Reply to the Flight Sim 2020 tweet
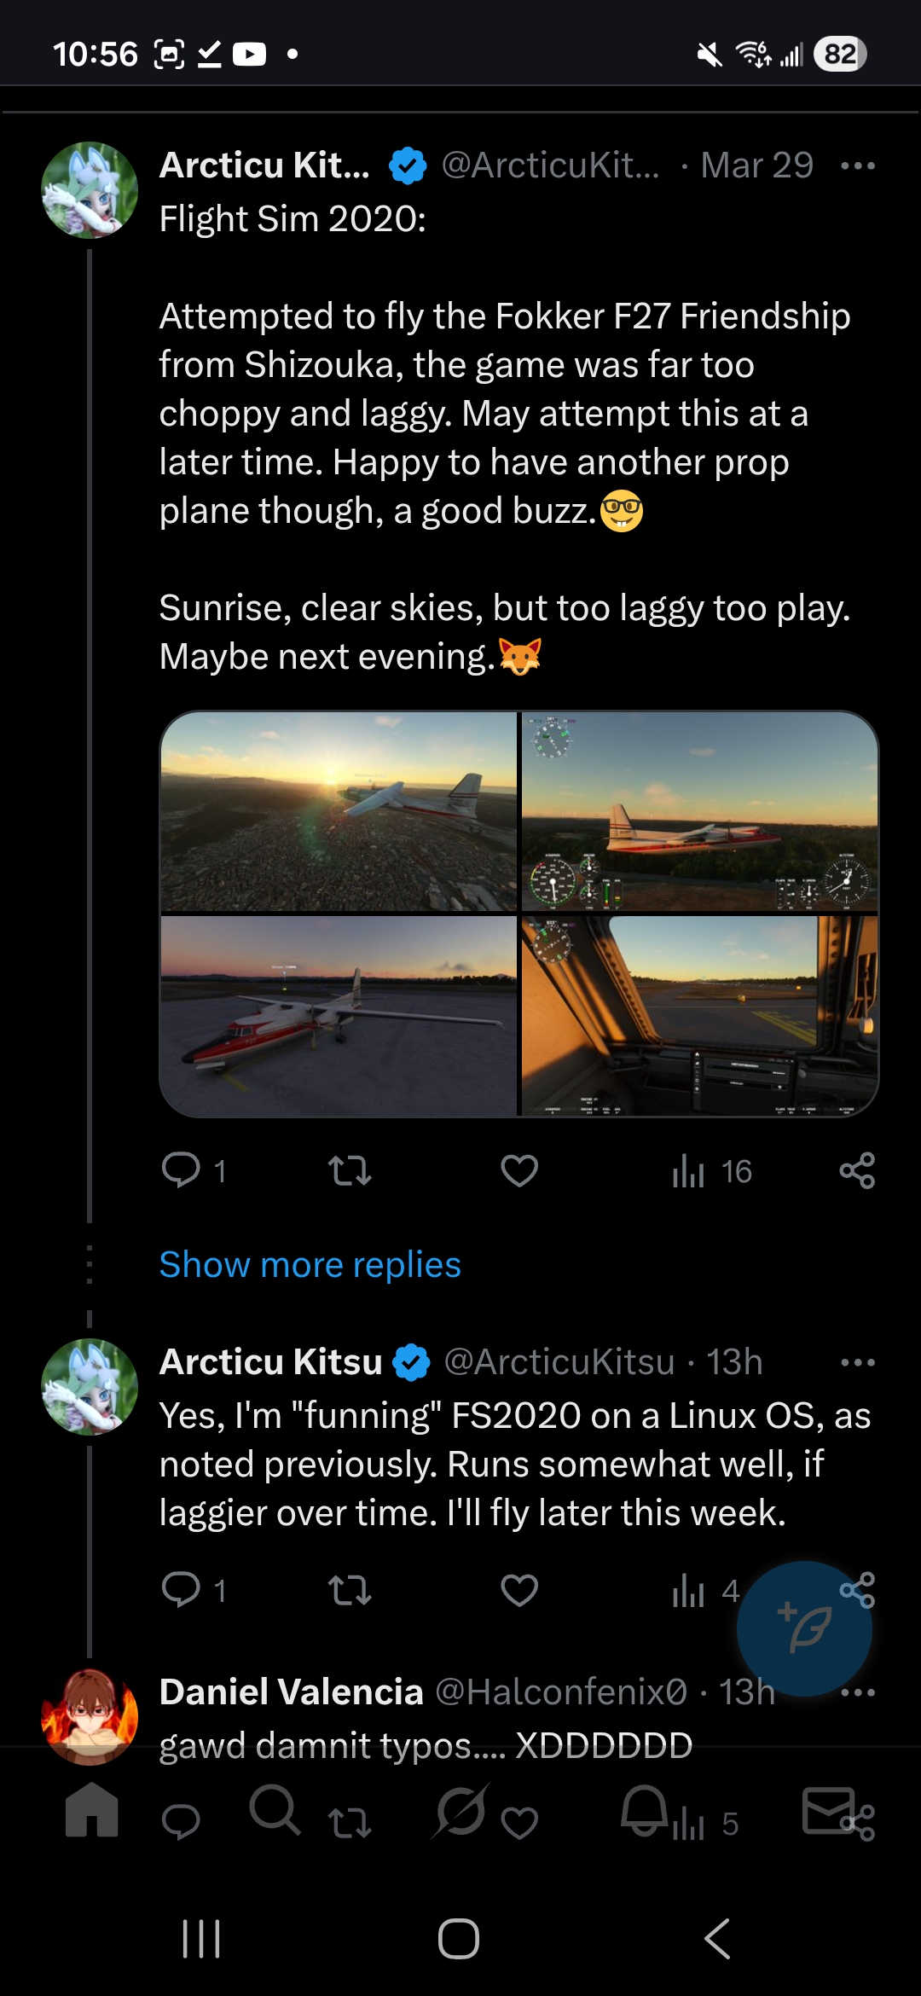Image resolution: width=921 pixels, height=1996 pixels. pos(182,1170)
